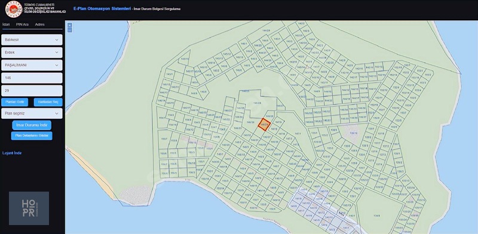Switch to the PIN Ara tab
The image size is (478, 234).
[x=22, y=24]
